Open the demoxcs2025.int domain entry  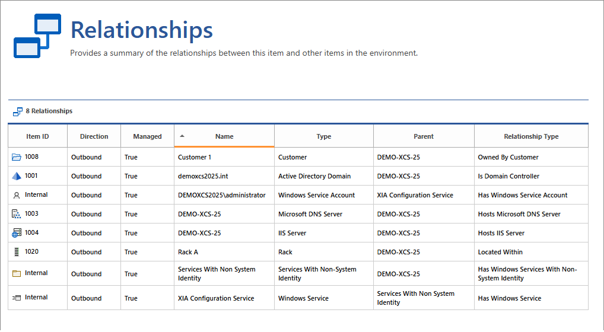[204, 176]
